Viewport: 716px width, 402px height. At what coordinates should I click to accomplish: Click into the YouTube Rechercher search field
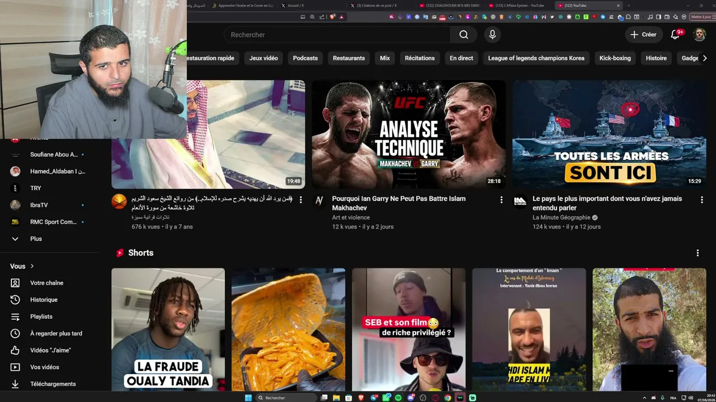coord(337,35)
